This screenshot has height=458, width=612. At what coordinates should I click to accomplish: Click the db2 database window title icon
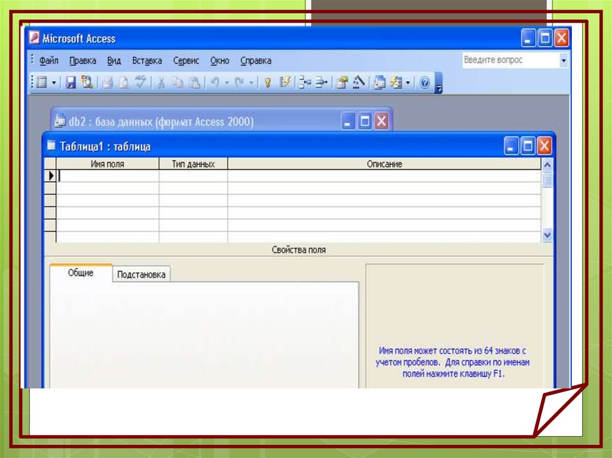pyautogui.click(x=60, y=121)
